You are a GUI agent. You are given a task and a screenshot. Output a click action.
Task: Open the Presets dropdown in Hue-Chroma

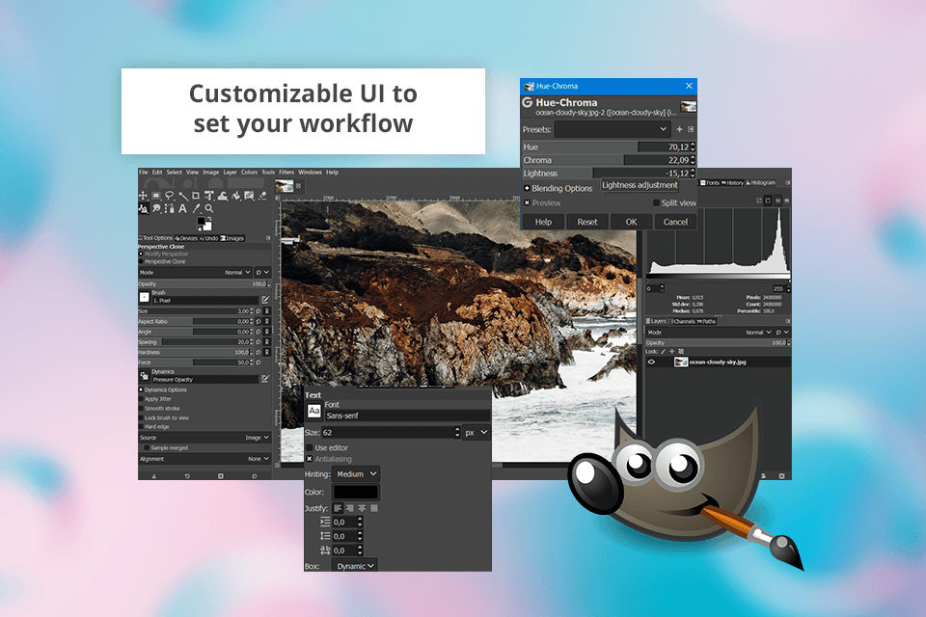[x=612, y=129]
